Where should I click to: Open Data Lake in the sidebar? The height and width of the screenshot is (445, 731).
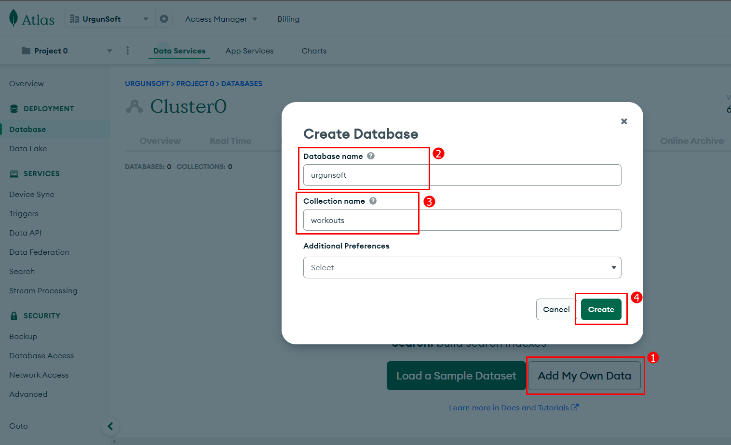pyautogui.click(x=28, y=149)
